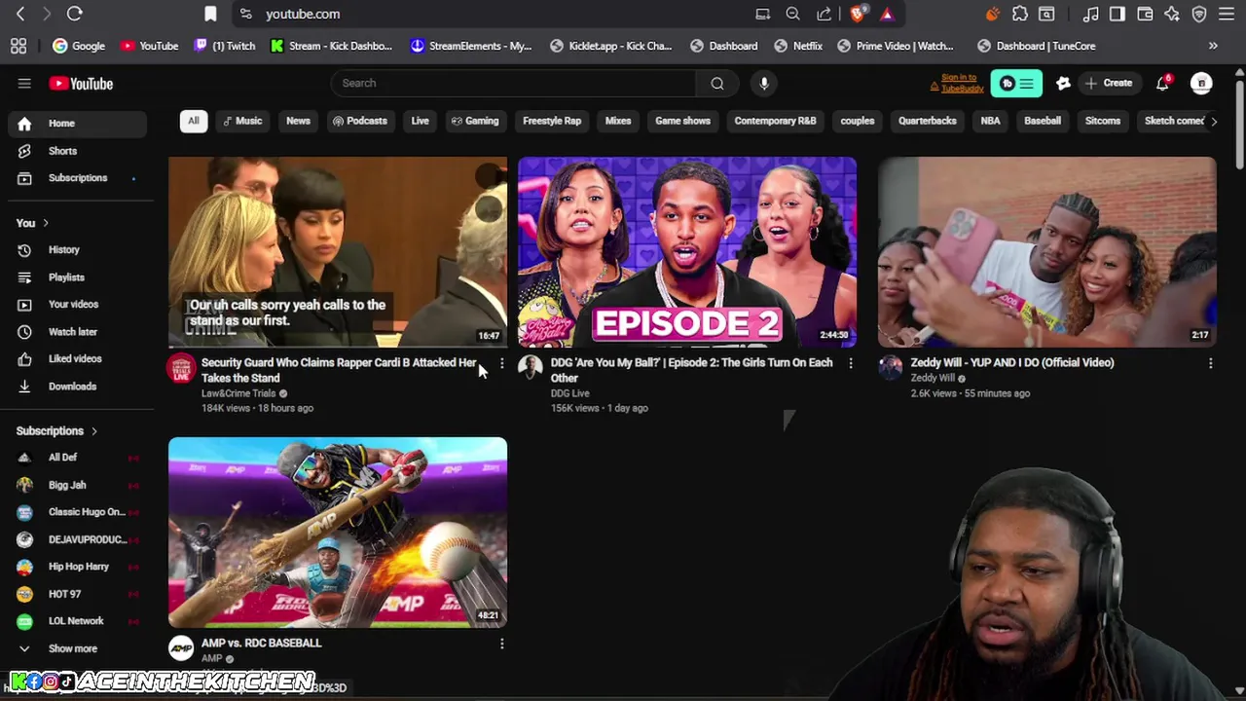
Task: Click the zoom magnifier icon in address bar
Action: tap(793, 14)
